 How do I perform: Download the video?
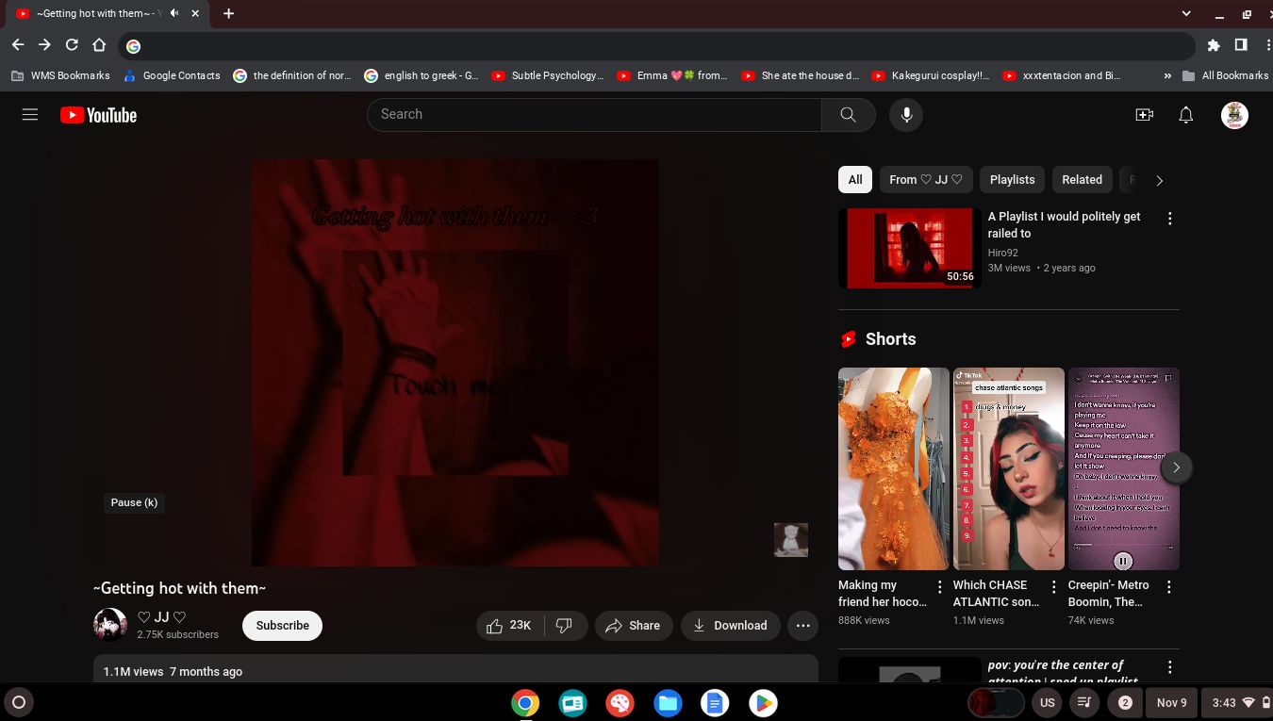(x=730, y=626)
